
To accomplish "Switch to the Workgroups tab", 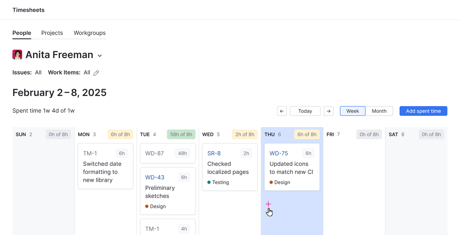I will coord(89,33).
